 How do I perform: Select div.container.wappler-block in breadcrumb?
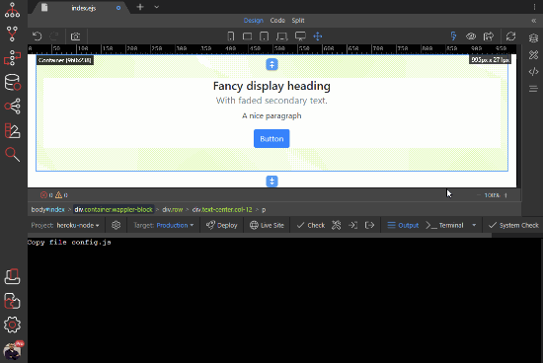pyautogui.click(x=114, y=210)
